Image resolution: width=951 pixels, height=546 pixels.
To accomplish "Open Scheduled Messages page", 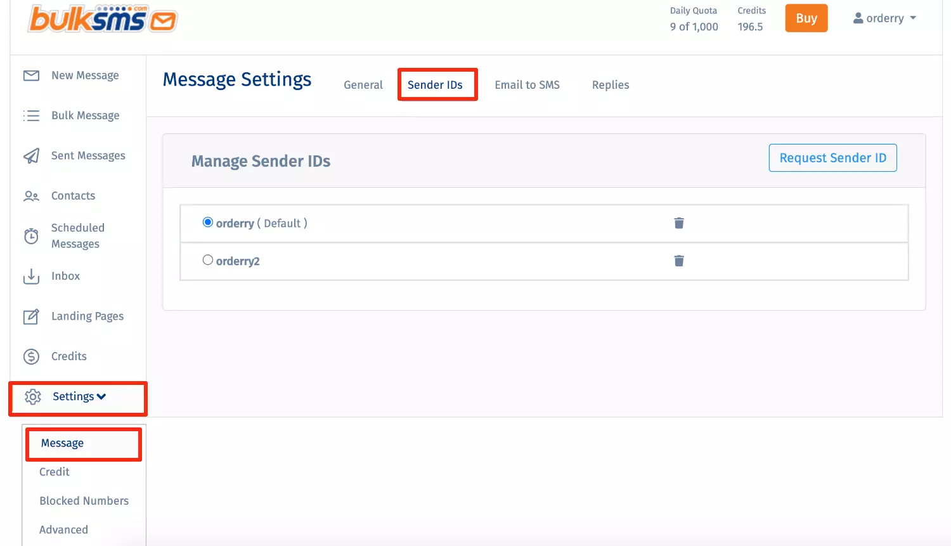I will tap(78, 236).
